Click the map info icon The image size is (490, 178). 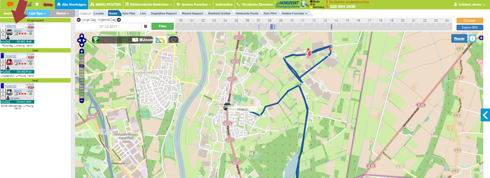[472, 38]
